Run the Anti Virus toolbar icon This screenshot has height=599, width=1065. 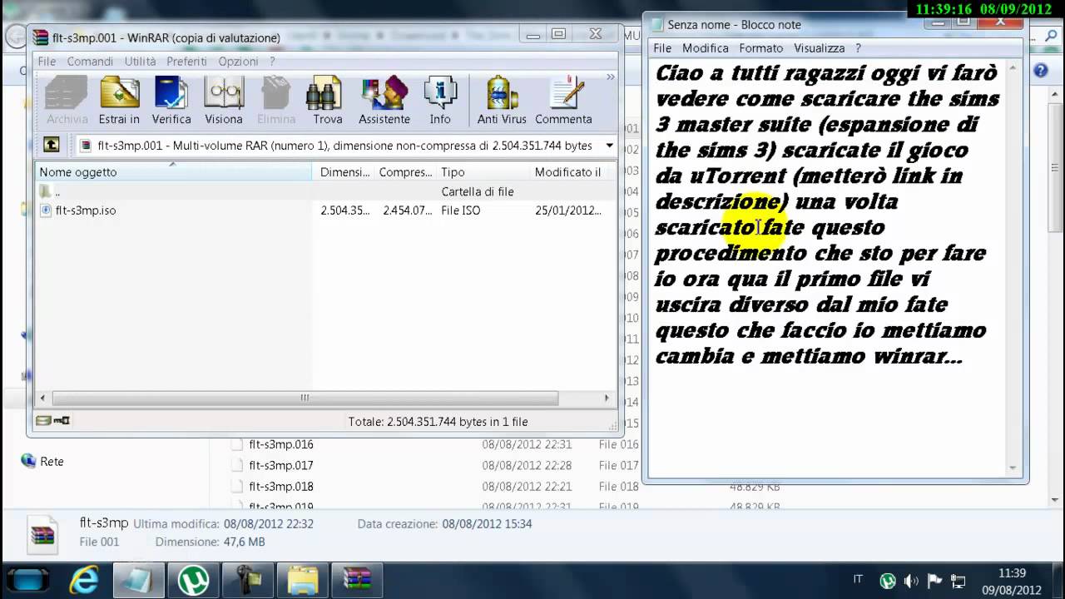click(x=502, y=100)
